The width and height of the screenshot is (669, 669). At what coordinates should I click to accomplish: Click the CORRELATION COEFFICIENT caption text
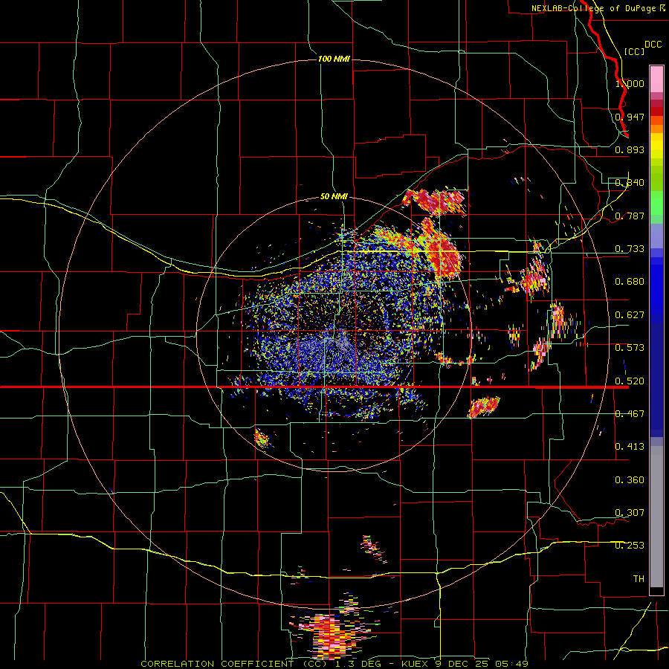pyautogui.click(x=218, y=664)
